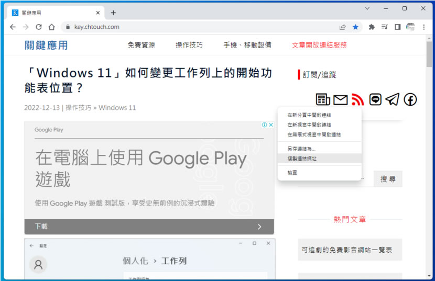The height and width of the screenshot is (281, 435).
Task: Open Chrome's three-dot menu
Action: coord(423,27)
